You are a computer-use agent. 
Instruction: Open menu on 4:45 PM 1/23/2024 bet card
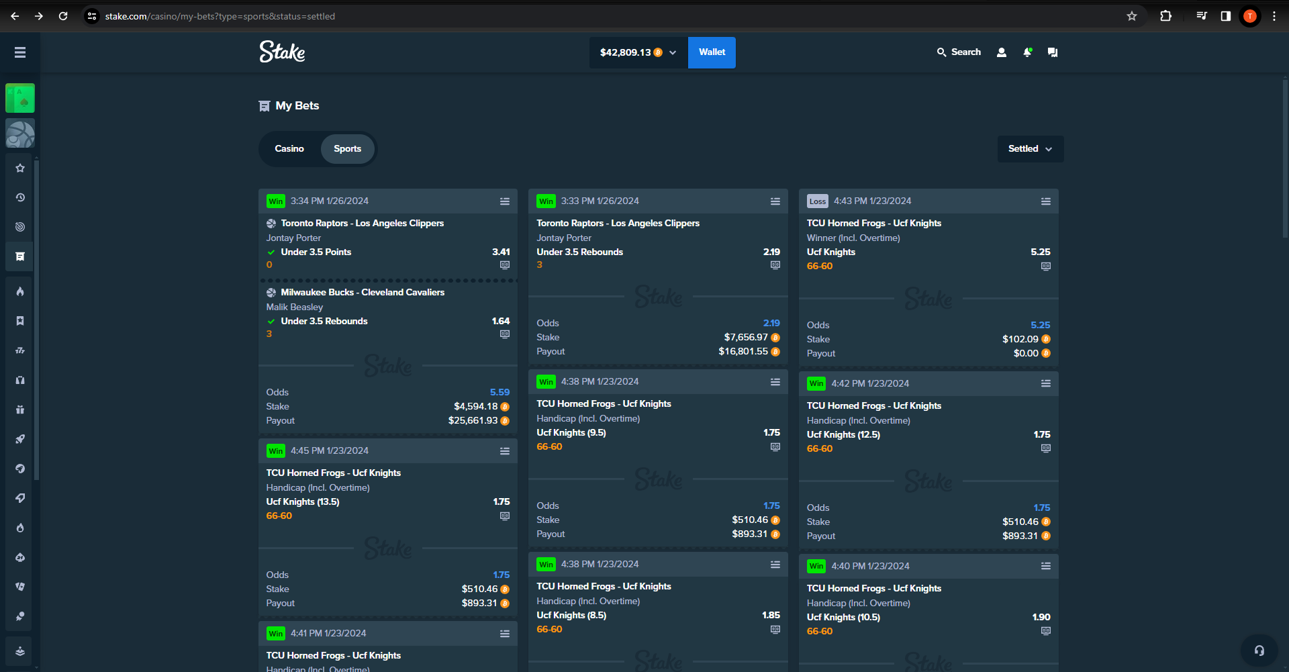(x=505, y=451)
